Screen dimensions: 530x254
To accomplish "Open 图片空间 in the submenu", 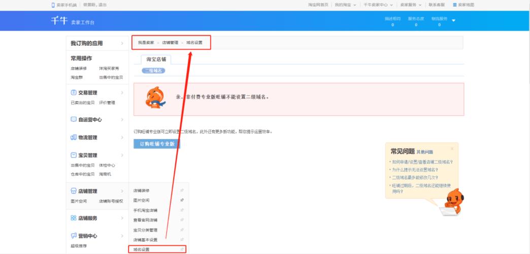I will point(141,200).
